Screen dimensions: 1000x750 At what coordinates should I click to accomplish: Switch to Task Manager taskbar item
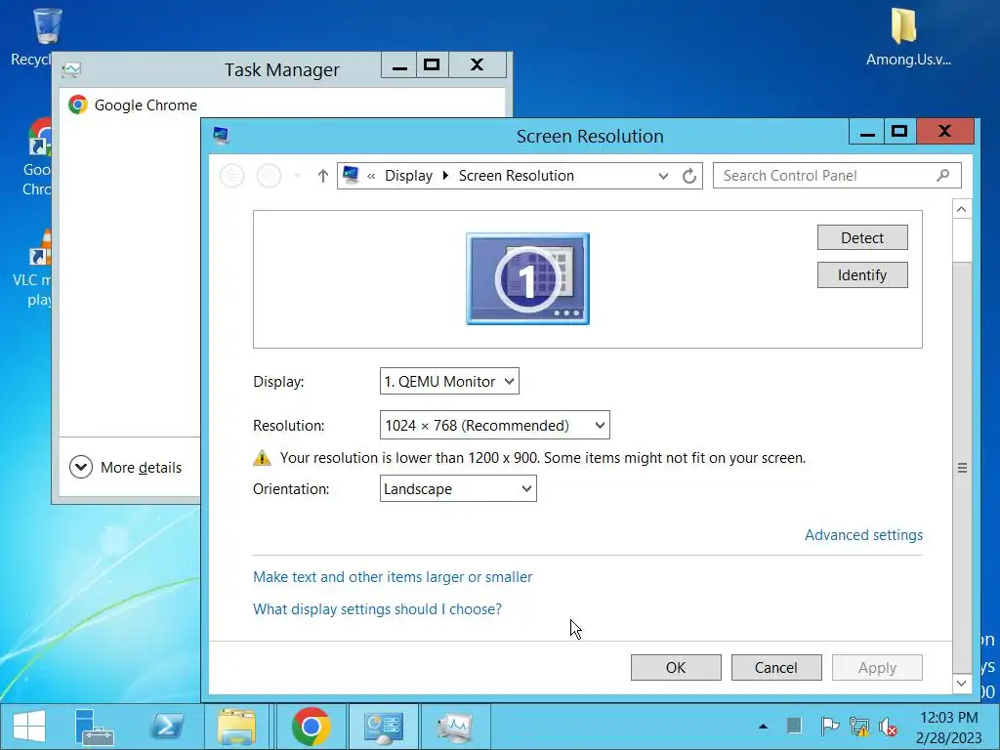tap(455, 727)
